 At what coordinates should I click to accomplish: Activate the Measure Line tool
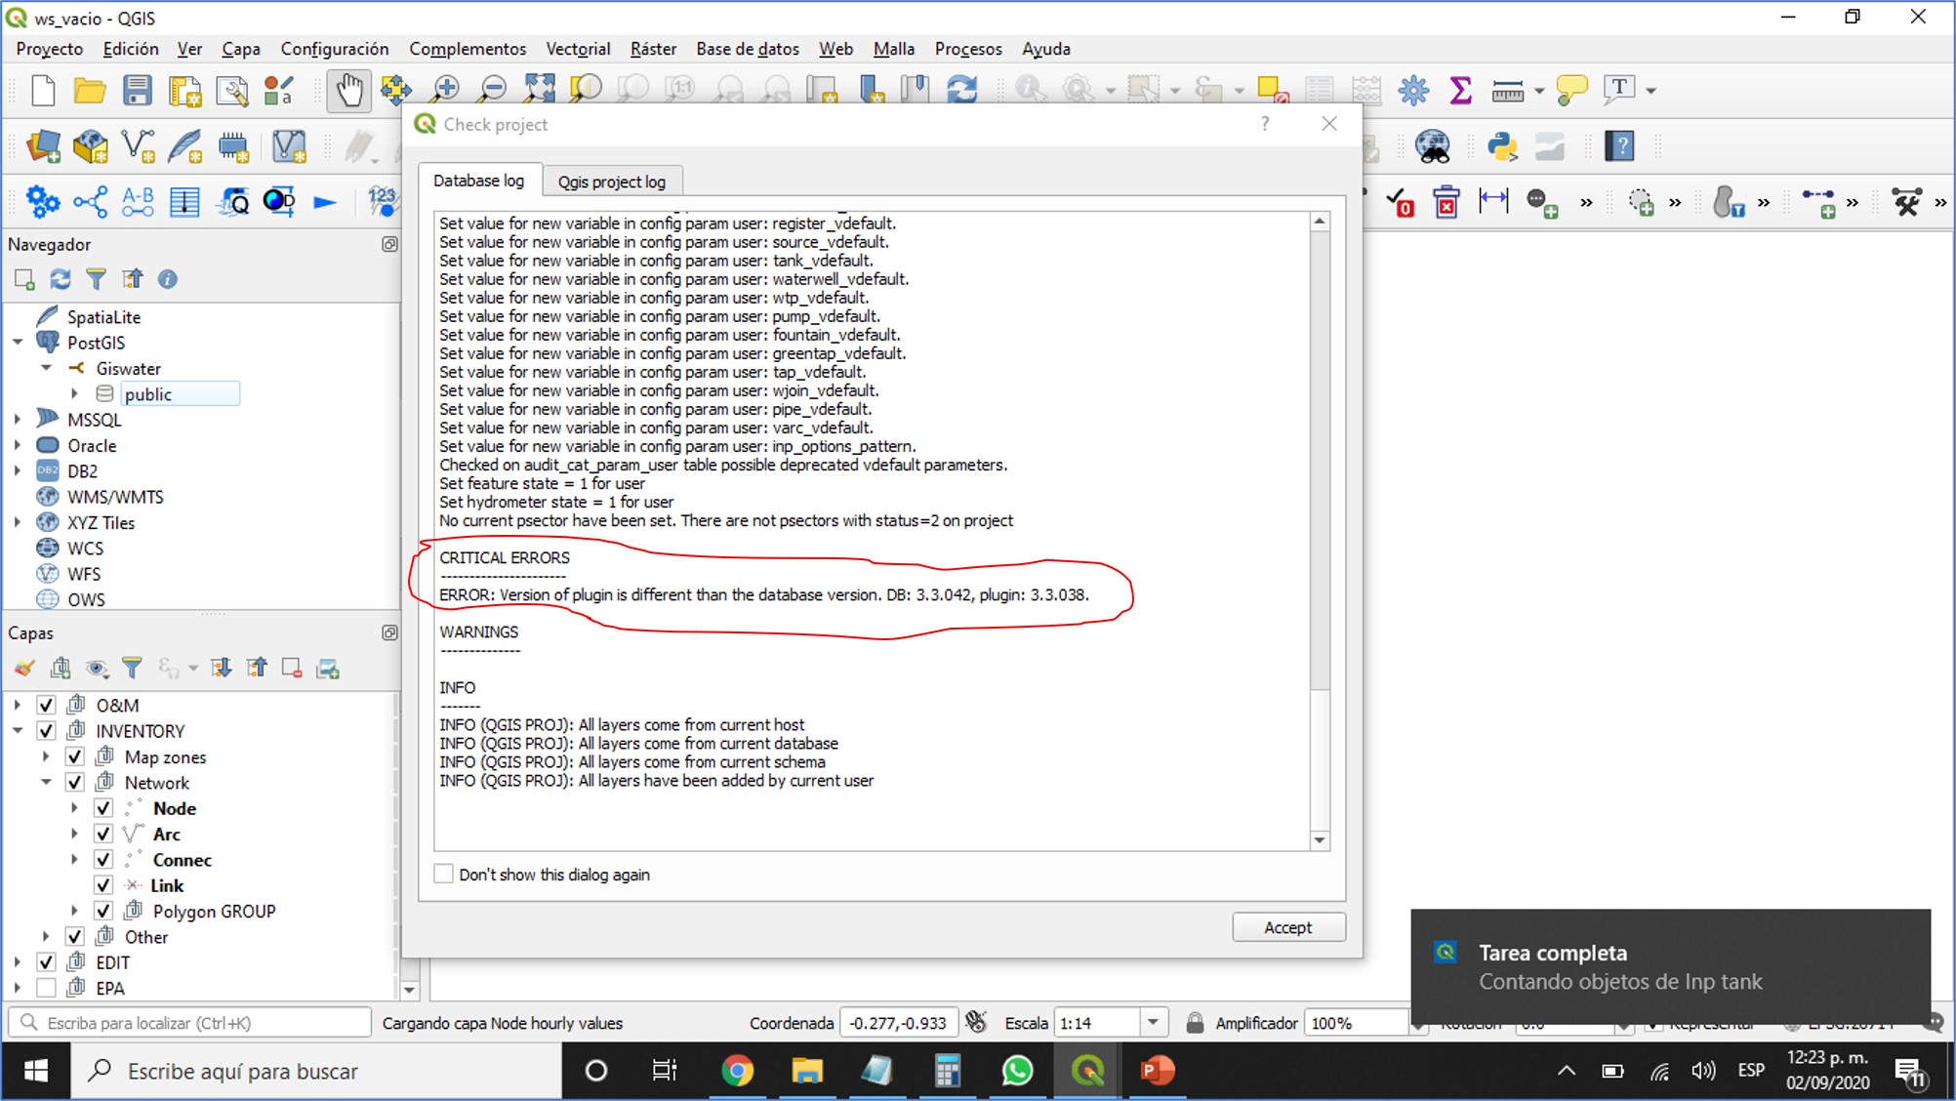click(x=1506, y=90)
